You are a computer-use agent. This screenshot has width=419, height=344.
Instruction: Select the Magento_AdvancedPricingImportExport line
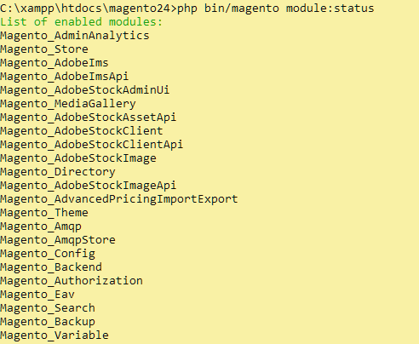coord(119,199)
